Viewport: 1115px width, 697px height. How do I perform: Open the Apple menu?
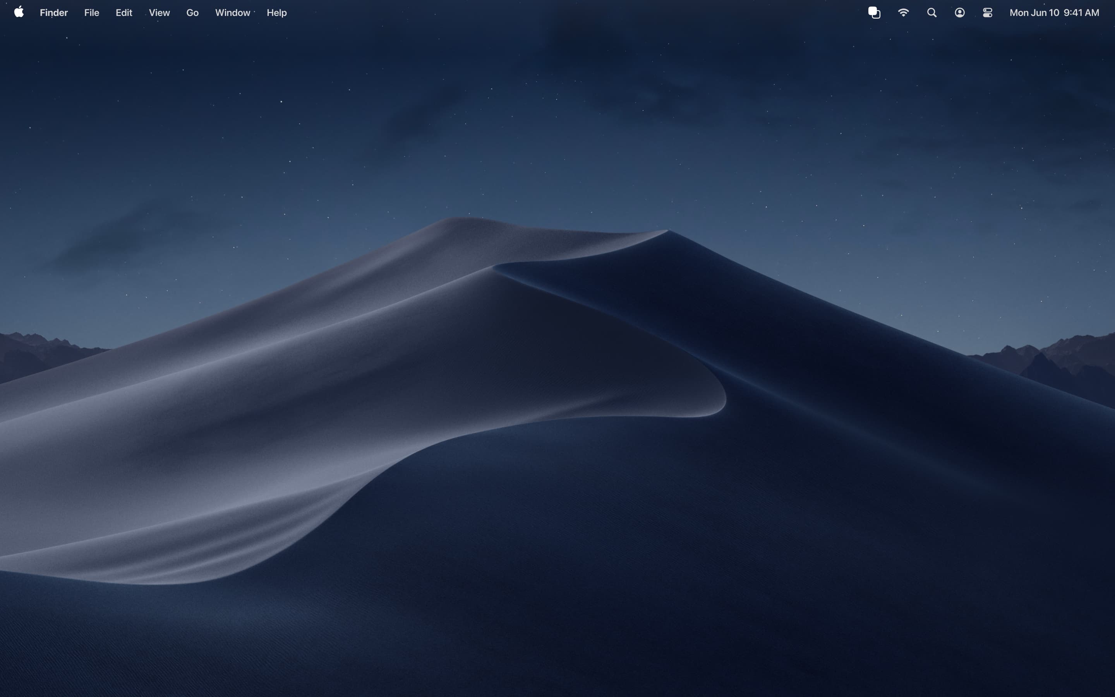(x=19, y=12)
